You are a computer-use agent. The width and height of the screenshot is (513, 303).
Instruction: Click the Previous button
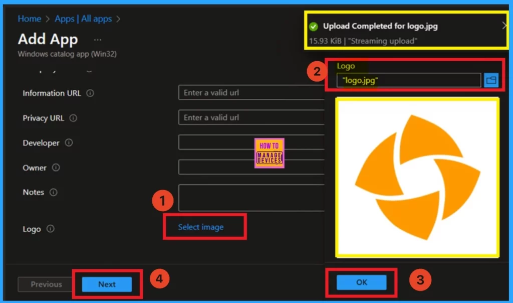(45, 284)
